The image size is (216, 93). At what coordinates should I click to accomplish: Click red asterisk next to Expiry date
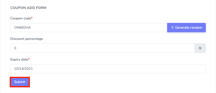tap(29, 59)
